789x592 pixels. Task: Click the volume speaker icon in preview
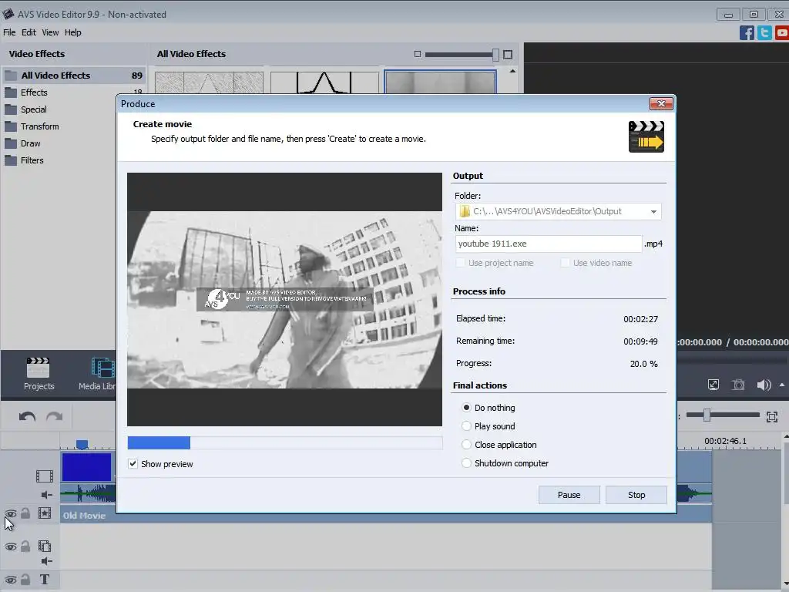764,385
